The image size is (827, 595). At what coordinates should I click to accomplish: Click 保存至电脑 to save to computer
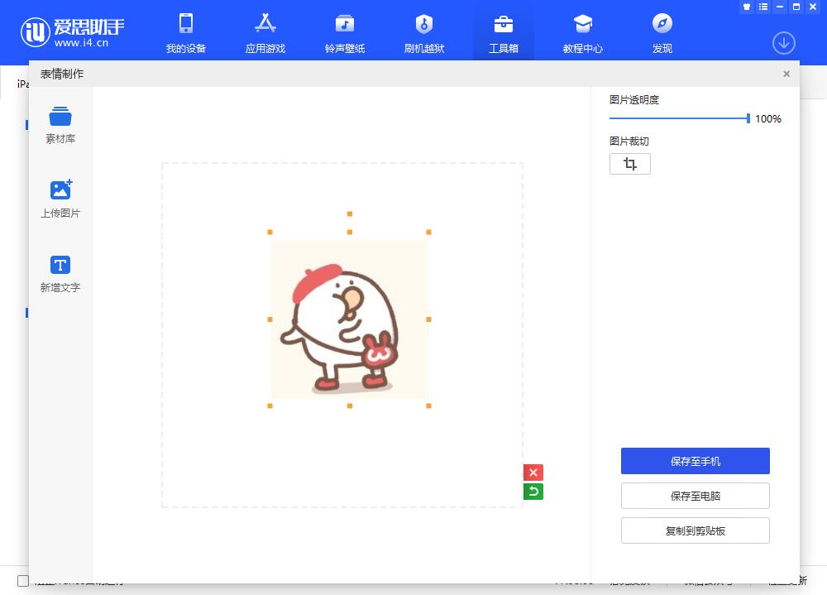pyautogui.click(x=695, y=496)
